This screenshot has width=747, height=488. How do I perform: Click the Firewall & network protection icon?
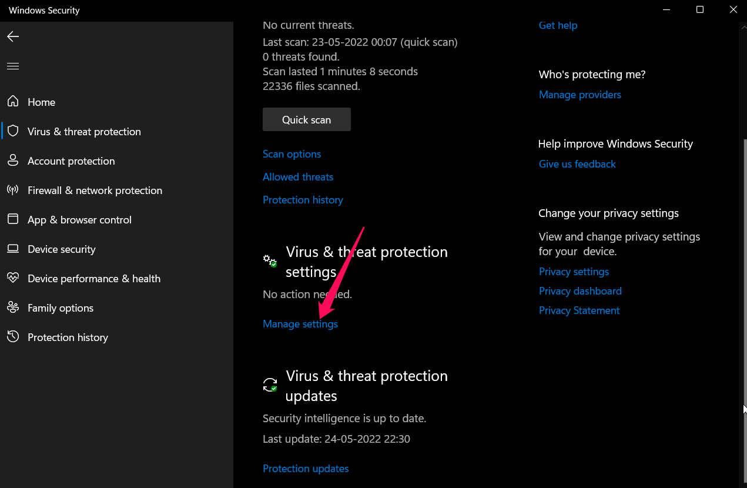click(x=13, y=190)
